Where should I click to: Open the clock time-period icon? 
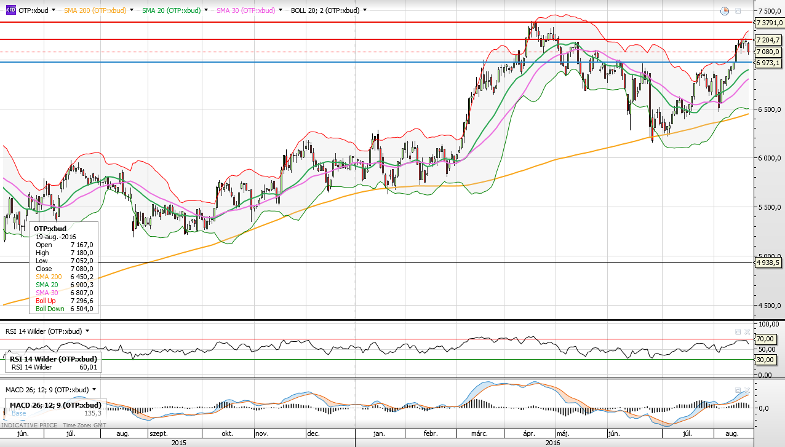(725, 10)
